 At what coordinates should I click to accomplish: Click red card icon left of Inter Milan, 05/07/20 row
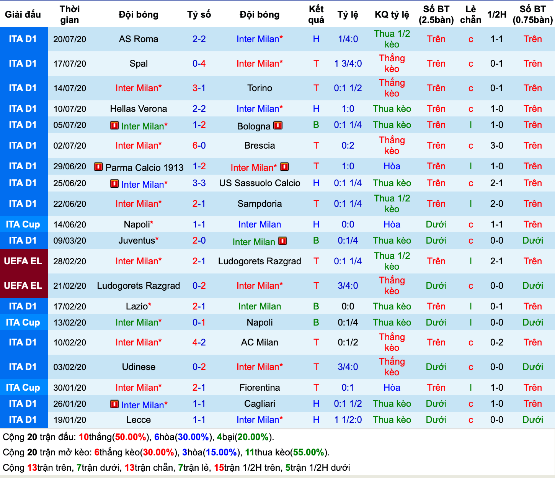(x=114, y=125)
